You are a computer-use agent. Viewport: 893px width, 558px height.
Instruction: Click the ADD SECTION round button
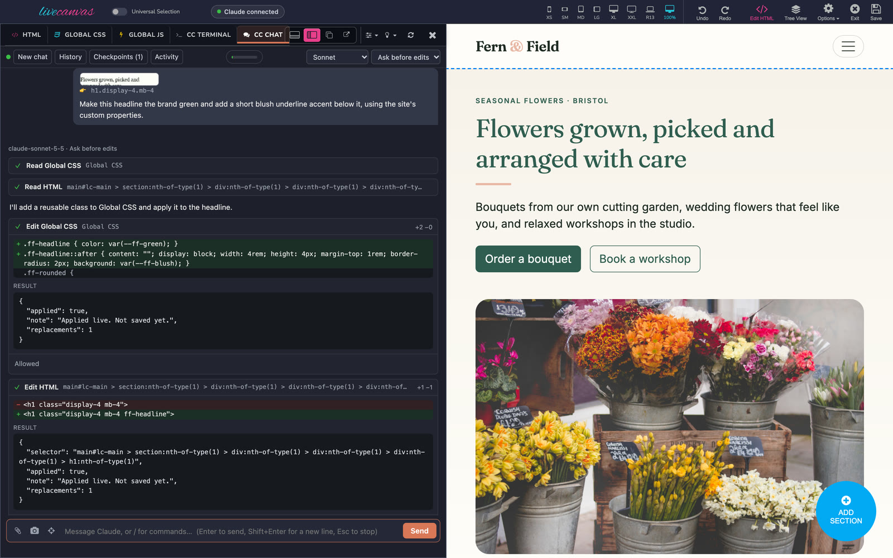(x=846, y=511)
